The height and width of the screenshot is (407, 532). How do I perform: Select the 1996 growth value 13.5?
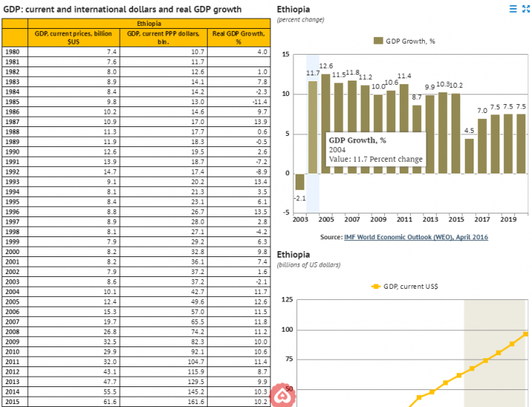click(x=239, y=212)
